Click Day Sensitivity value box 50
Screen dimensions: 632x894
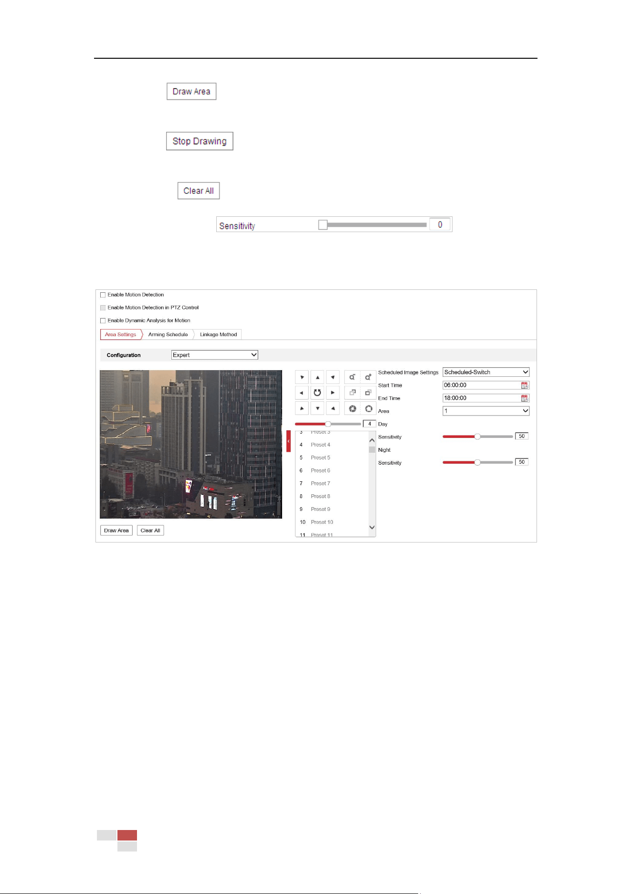pyautogui.click(x=522, y=436)
